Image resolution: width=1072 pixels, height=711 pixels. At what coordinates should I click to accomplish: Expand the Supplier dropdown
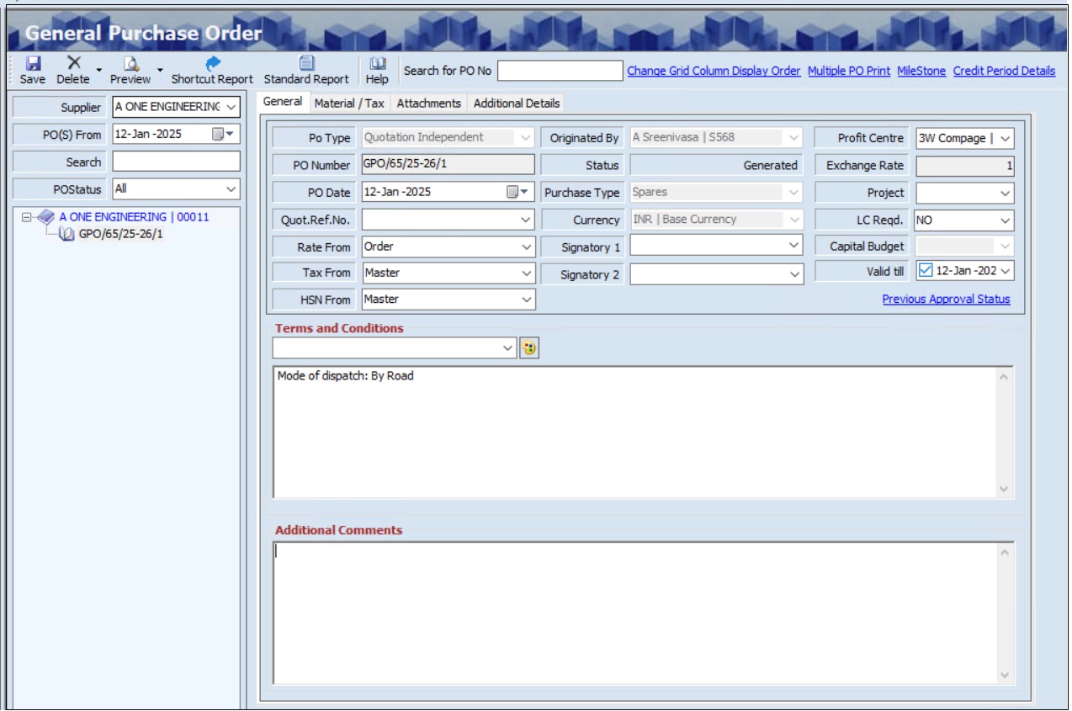point(231,107)
